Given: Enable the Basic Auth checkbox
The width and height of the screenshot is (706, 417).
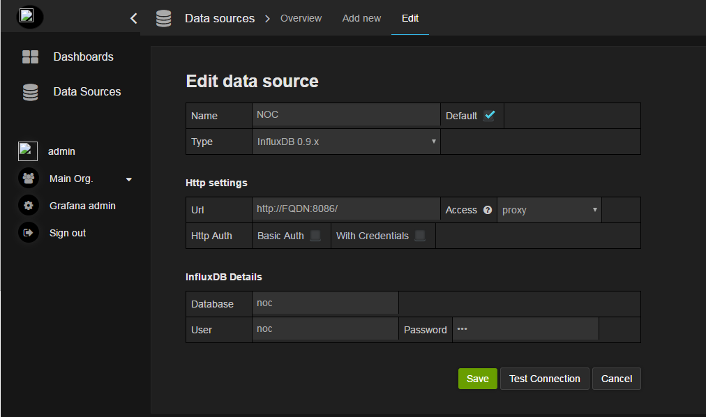Looking at the screenshot, I should 315,236.
